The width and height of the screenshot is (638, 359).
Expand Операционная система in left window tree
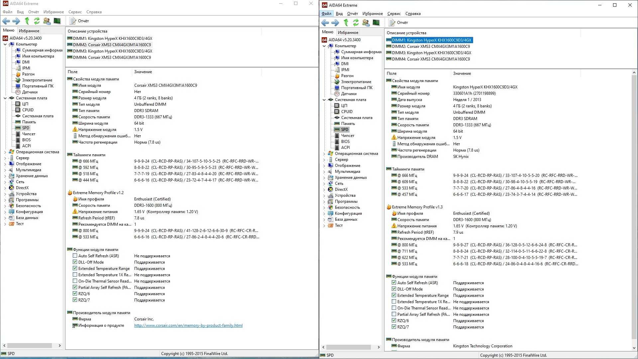[5, 152]
